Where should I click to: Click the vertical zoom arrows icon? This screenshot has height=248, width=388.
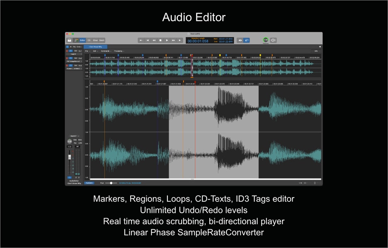(315, 183)
